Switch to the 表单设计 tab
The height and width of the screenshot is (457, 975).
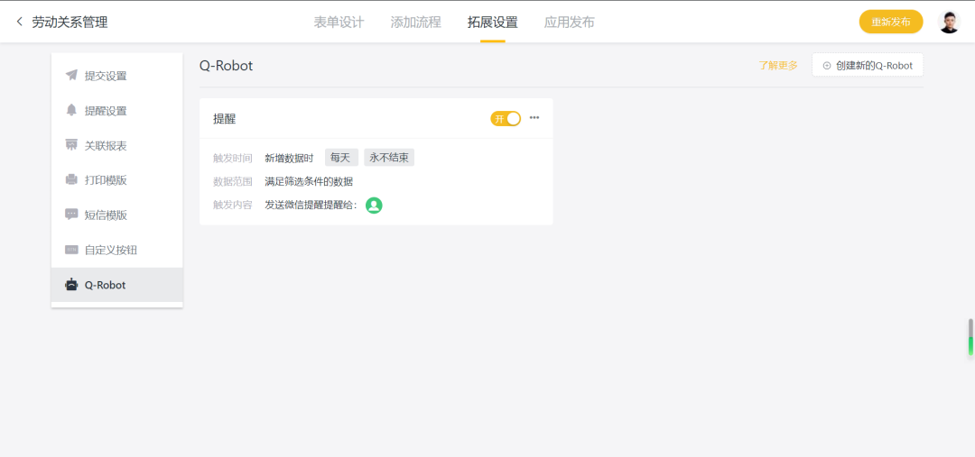pyautogui.click(x=339, y=23)
